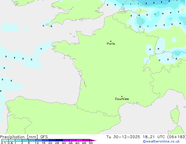
Task: Open the weatheronline.co.uk copyright link
Action: (x=165, y=141)
